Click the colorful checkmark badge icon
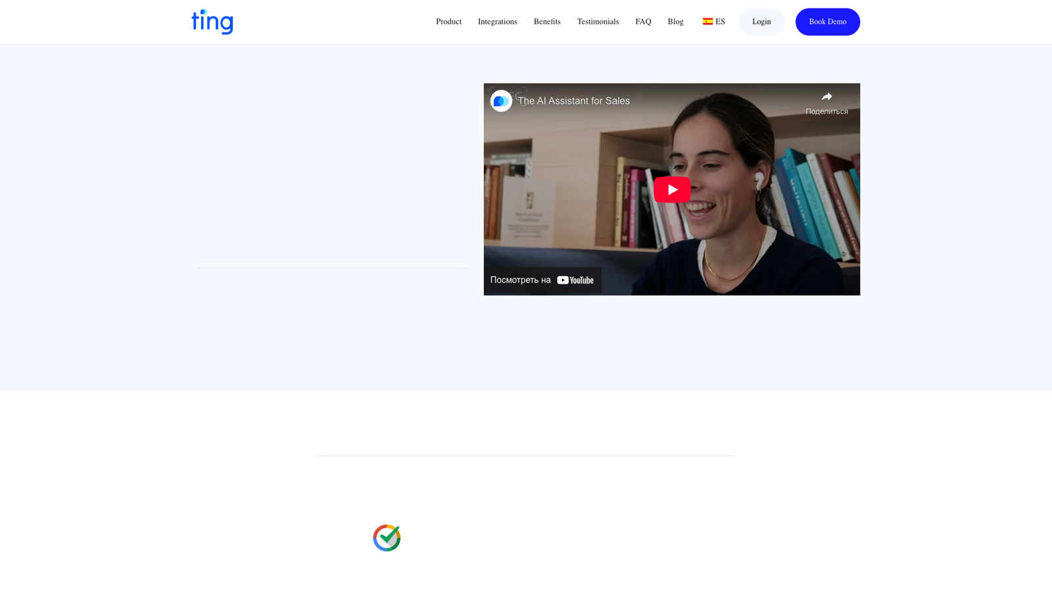Image resolution: width=1052 pixels, height=592 pixels. coord(387,538)
